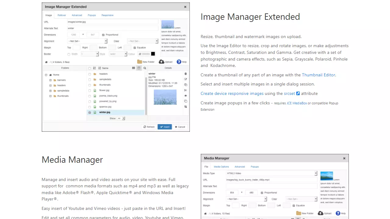Switch to Responsive tab in Image Manager
This screenshot has height=219, width=390.
click(x=108, y=15)
